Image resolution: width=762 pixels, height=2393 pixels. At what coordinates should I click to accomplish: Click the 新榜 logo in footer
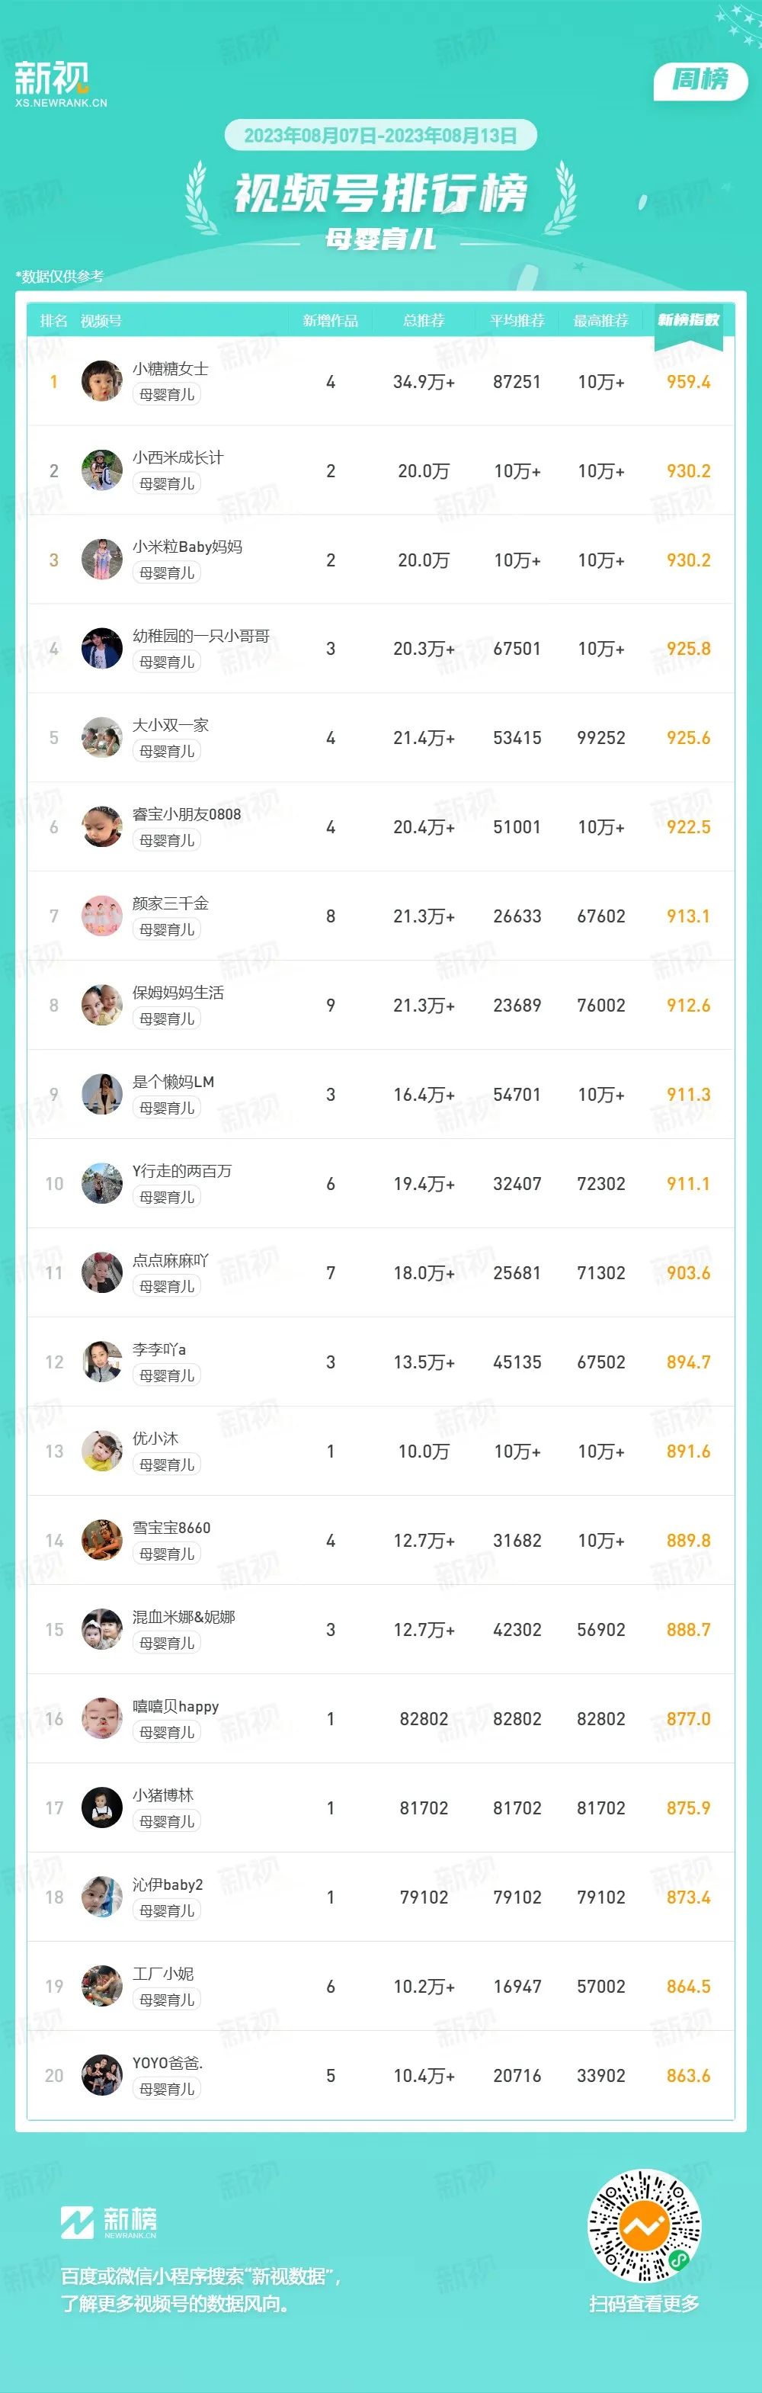[x=109, y=2221]
